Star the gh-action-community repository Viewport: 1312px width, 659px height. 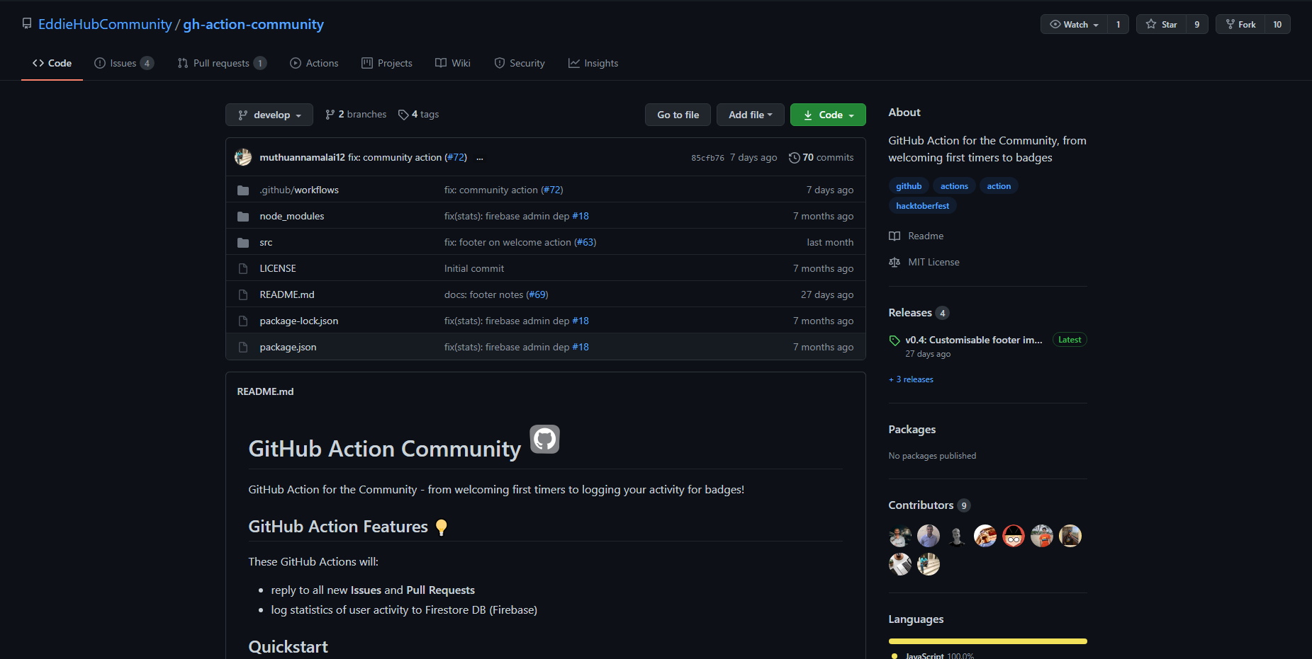[1160, 23]
